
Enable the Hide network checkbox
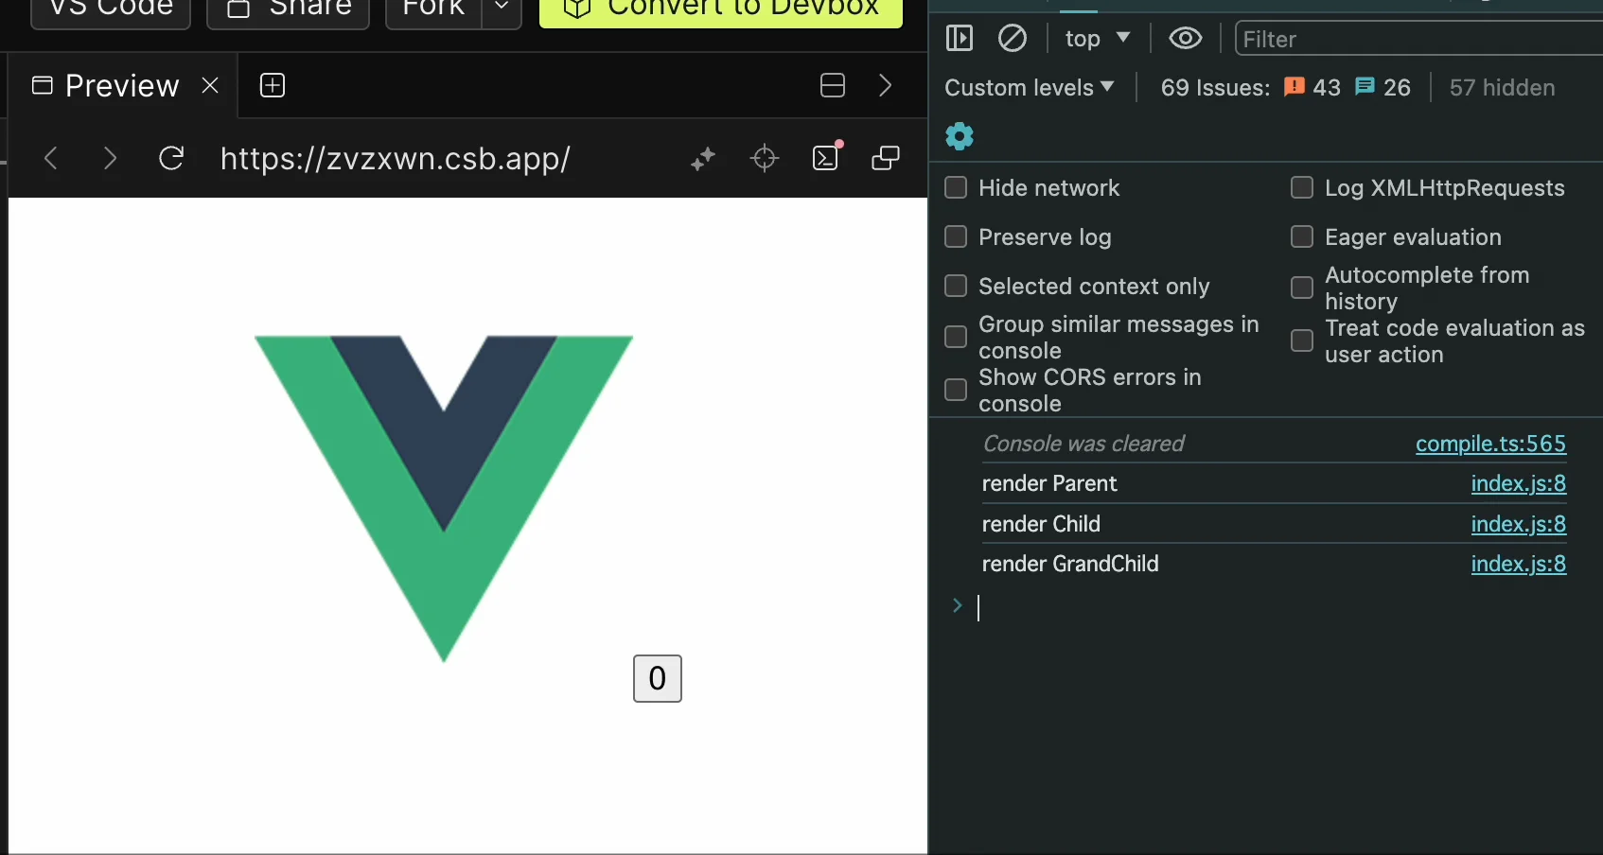point(956,187)
